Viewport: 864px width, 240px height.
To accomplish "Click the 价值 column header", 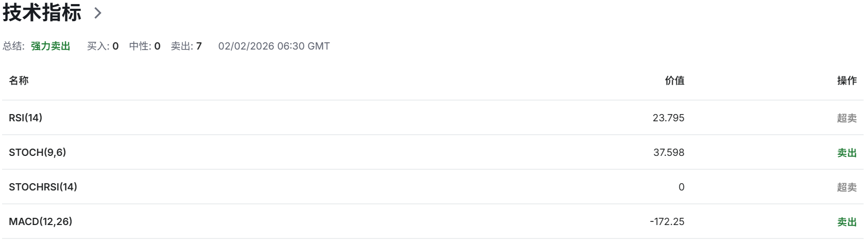I will point(674,81).
